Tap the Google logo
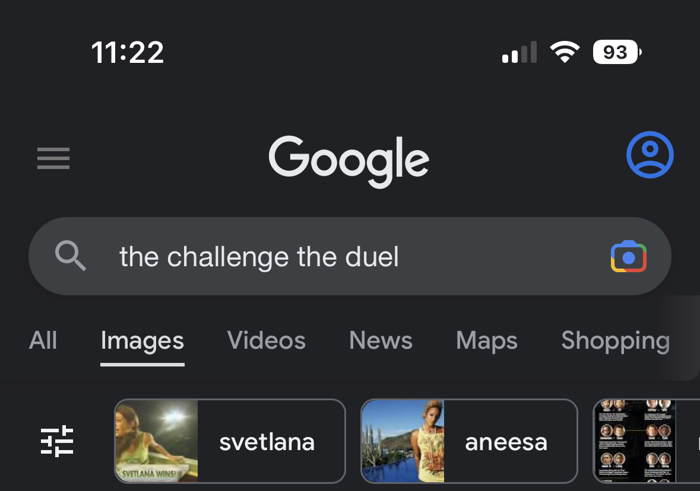Image resolution: width=700 pixels, height=491 pixels. 349,161
